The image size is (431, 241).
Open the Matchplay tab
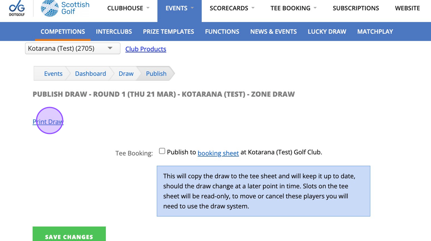click(x=375, y=32)
